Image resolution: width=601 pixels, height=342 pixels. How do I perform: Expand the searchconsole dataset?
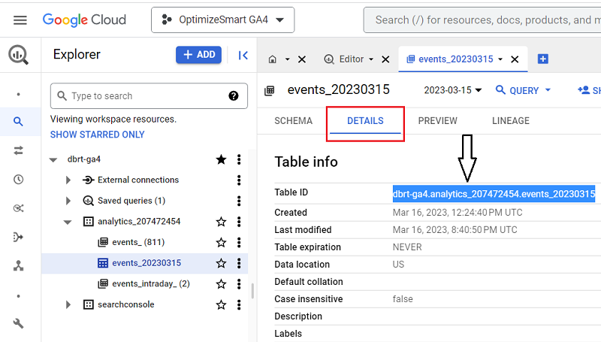(x=68, y=305)
